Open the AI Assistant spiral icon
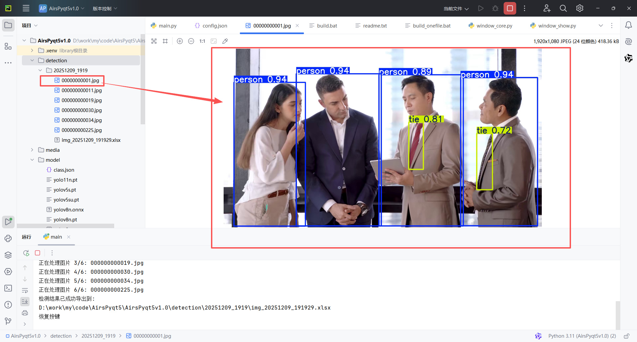The height and width of the screenshot is (342, 637). (x=628, y=41)
